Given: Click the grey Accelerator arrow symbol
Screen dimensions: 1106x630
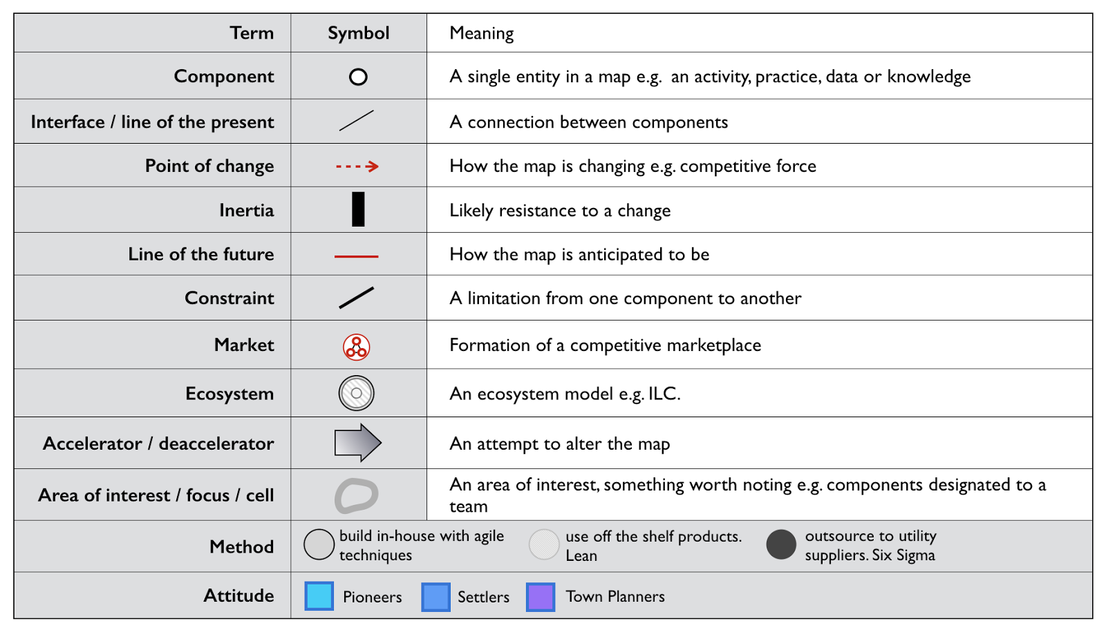Looking at the screenshot, I should [357, 443].
